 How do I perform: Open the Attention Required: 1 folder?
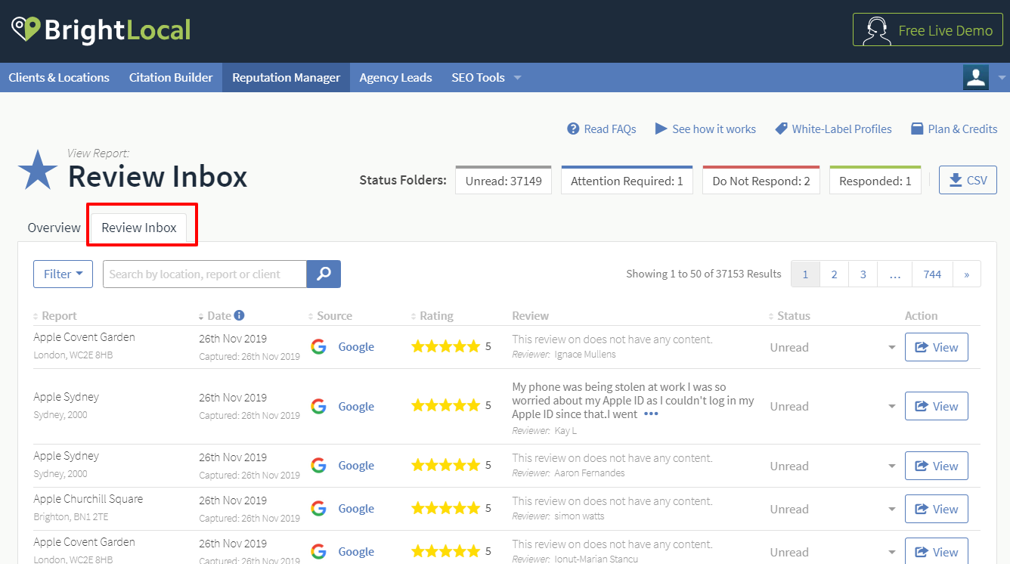[x=627, y=180]
